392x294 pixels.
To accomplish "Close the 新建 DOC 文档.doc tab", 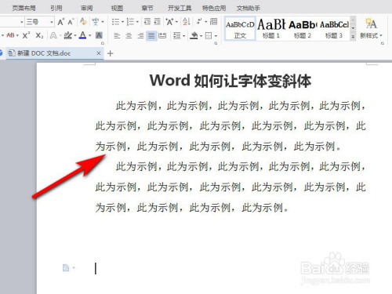I will (x=99, y=53).
